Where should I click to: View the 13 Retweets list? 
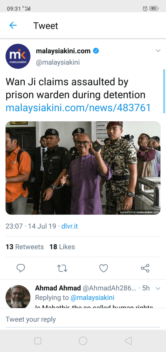25,247
